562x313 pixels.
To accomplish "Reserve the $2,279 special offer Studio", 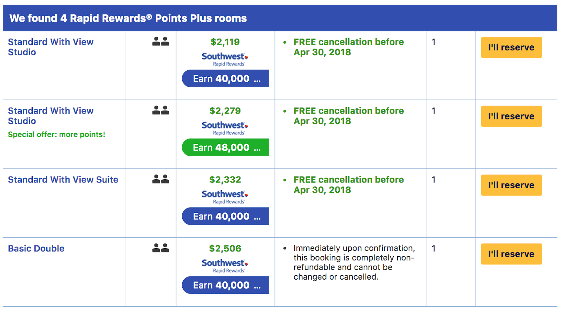I will [x=511, y=116].
